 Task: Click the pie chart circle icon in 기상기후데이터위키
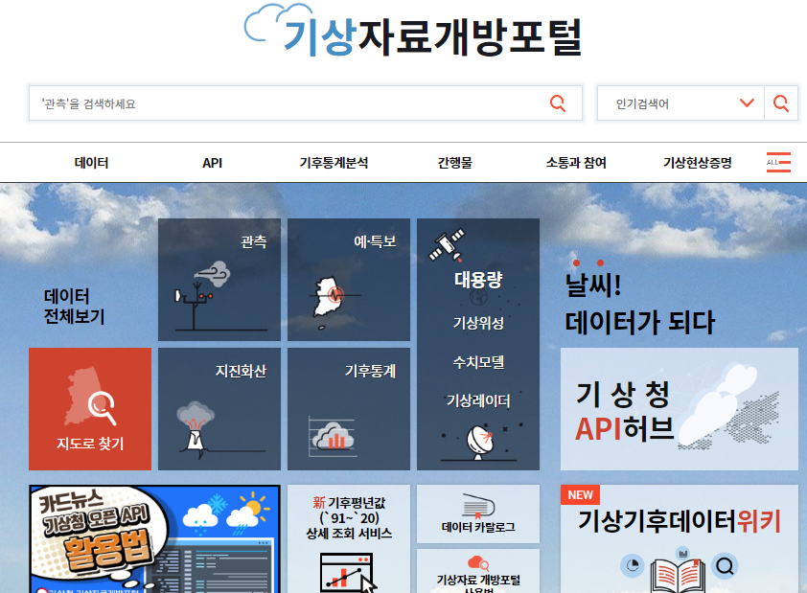click(633, 566)
